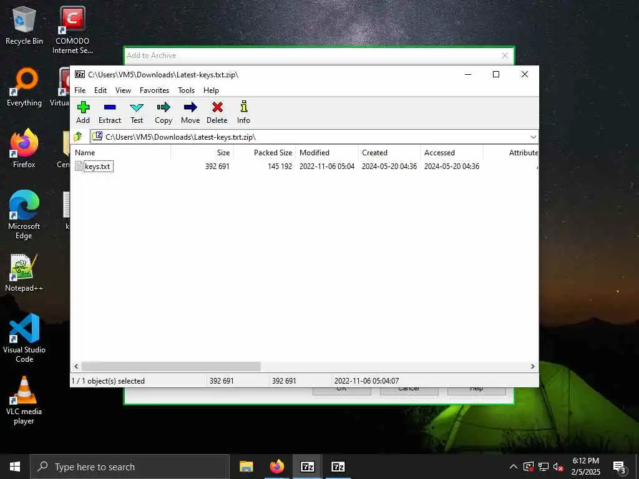Select second 7-Zip taskbar button
The height and width of the screenshot is (479, 639).
coord(338,467)
